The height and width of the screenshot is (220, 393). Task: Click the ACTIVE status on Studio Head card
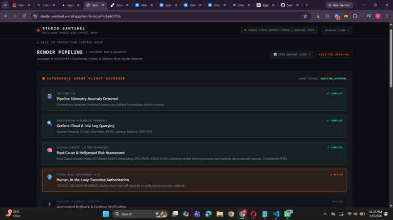click(x=336, y=174)
